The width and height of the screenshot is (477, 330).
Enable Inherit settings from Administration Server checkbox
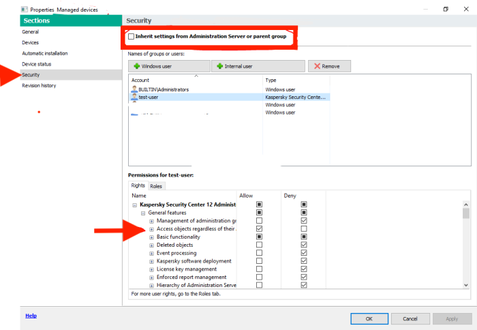(x=131, y=37)
